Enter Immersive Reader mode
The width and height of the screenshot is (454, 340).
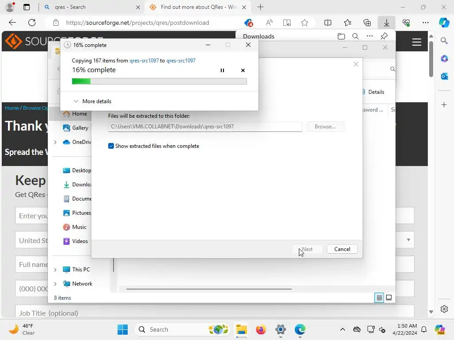[x=287, y=23]
